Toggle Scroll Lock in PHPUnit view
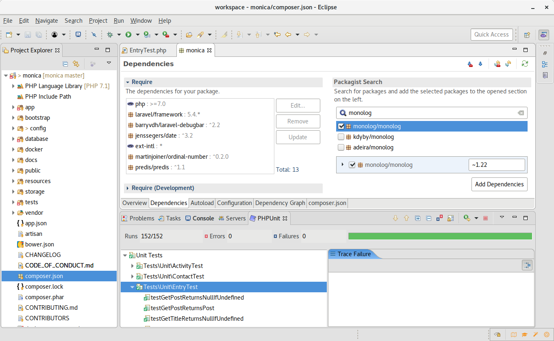554x341 pixels. [x=450, y=218]
